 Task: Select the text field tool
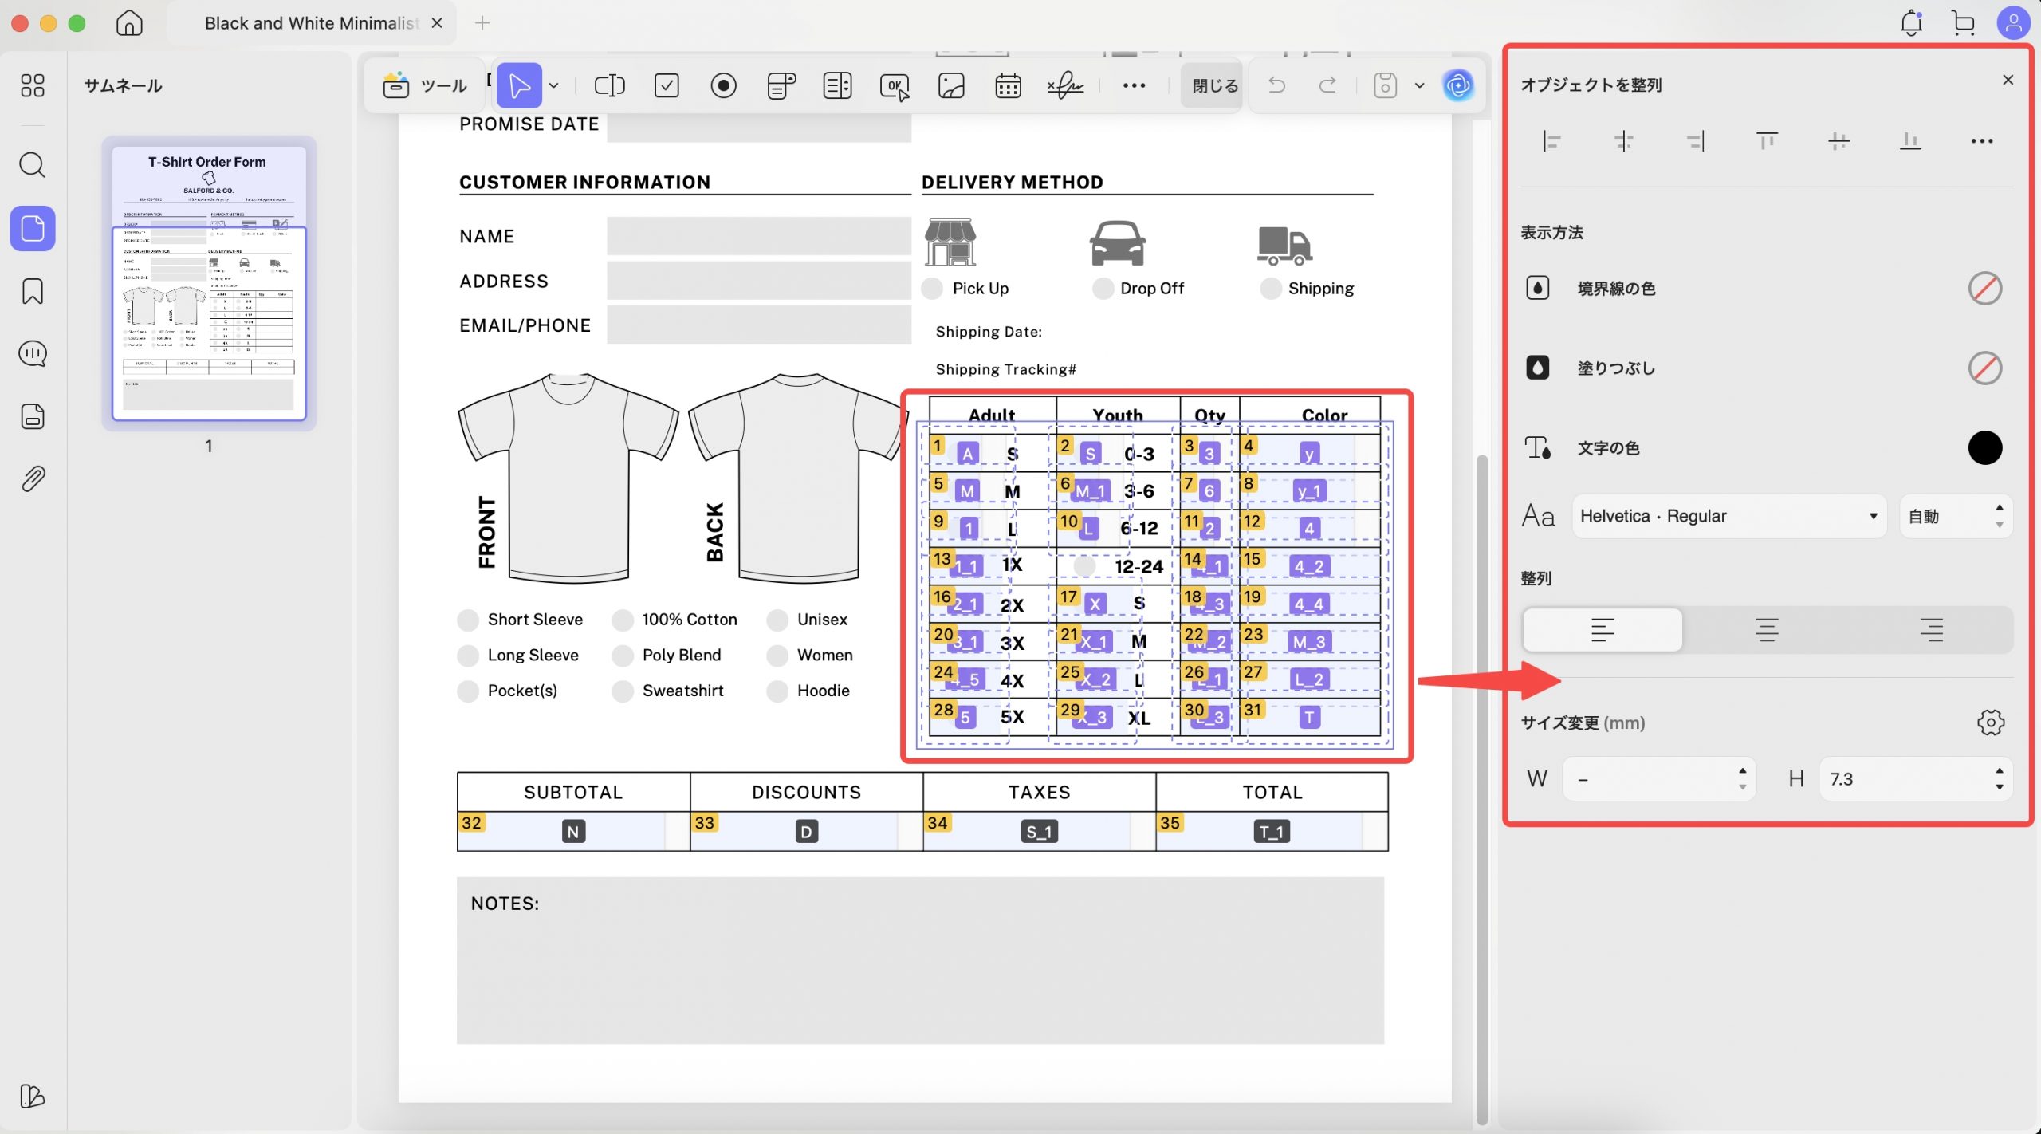[609, 85]
